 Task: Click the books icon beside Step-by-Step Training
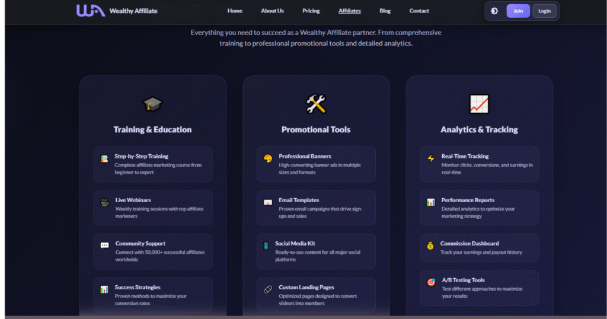click(x=104, y=159)
